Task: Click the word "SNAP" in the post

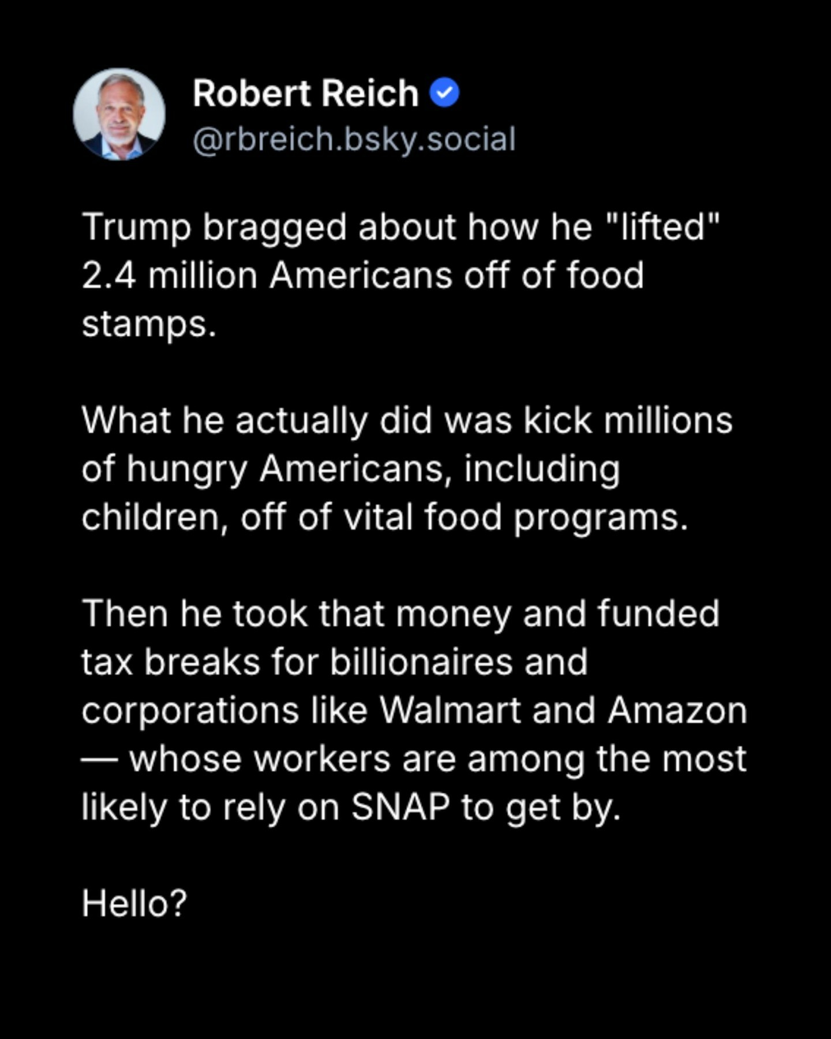Action: tap(400, 806)
